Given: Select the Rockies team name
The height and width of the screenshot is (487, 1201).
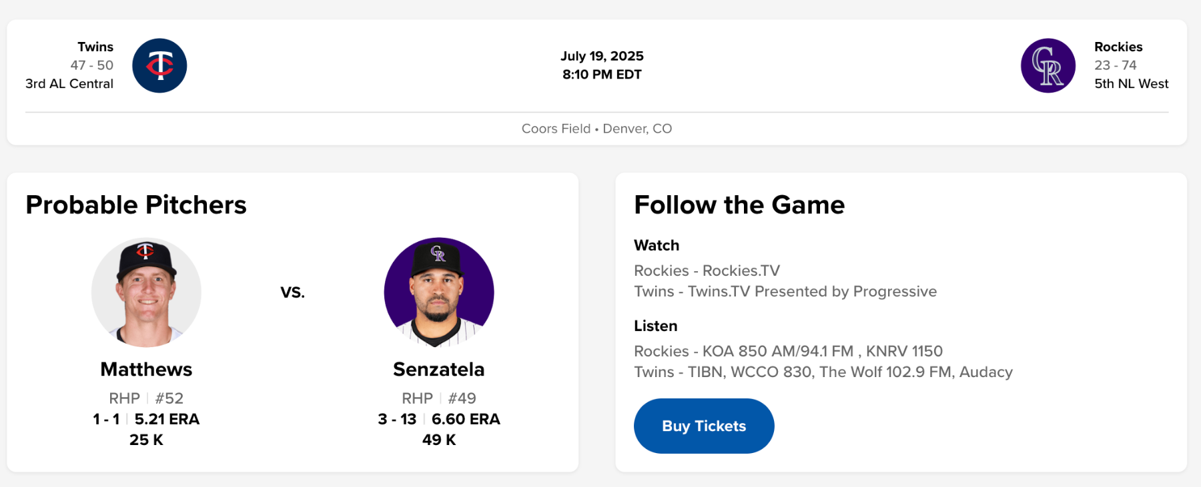Looking at the screenshot, I should coord(1118,47).
